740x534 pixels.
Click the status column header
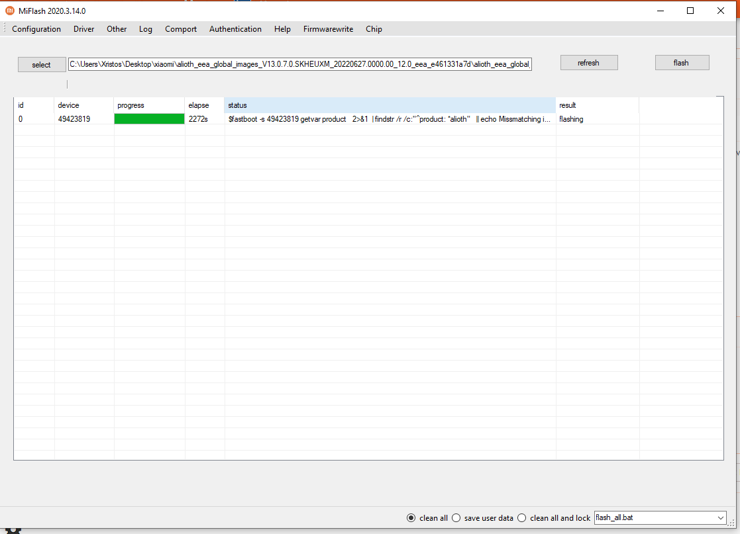[x=390, y=105]
